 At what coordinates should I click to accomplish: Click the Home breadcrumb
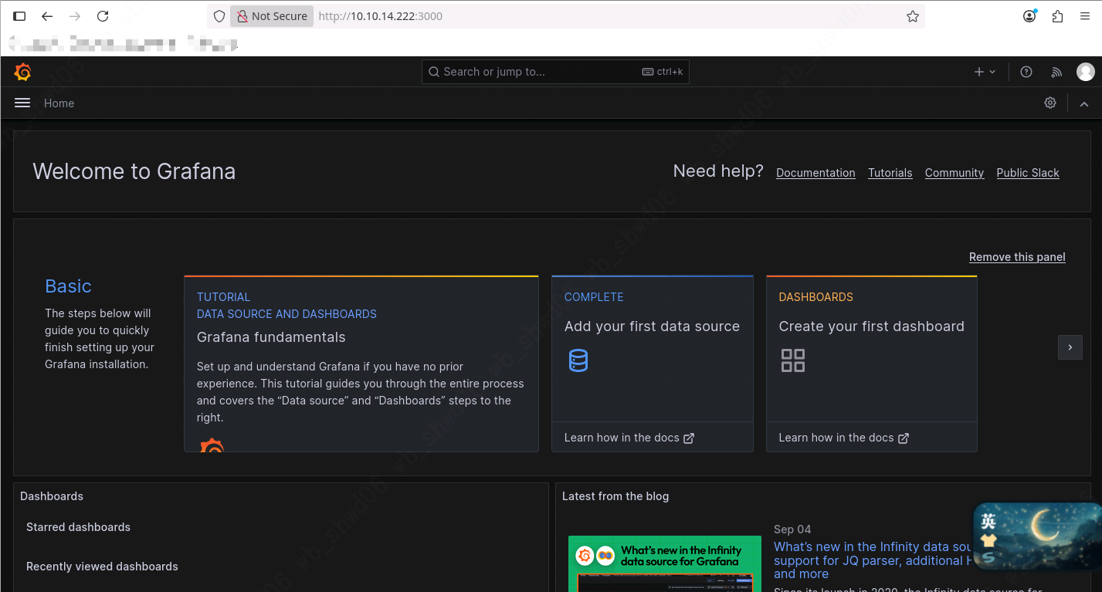tap(59, 103)
